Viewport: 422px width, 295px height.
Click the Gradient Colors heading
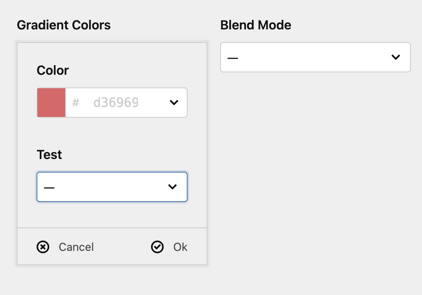tap(64, 25)
